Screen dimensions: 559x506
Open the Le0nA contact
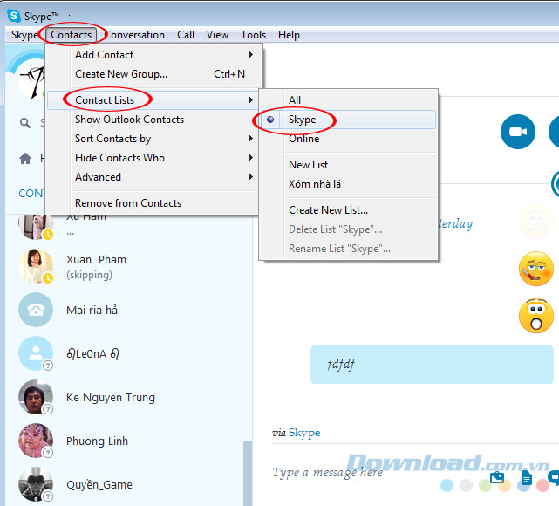tap(128, 353)
